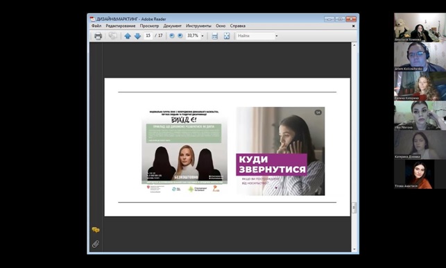Close the Adobe Reader window

point(351,19)
